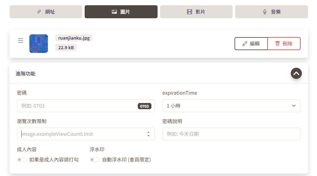Click the microphone icon in 音樂 tab

point(265,12)
